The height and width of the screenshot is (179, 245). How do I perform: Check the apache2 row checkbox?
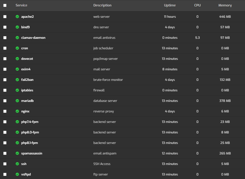point(5,17)
